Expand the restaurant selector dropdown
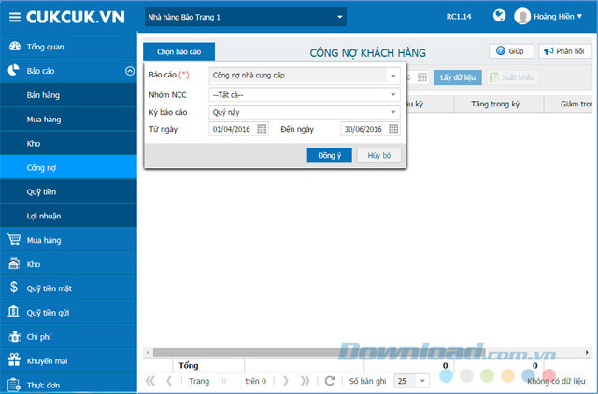 (340, 17)
